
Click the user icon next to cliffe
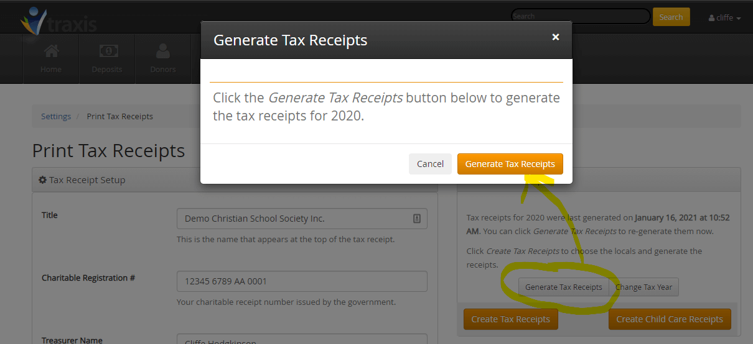tap(711, 18)
